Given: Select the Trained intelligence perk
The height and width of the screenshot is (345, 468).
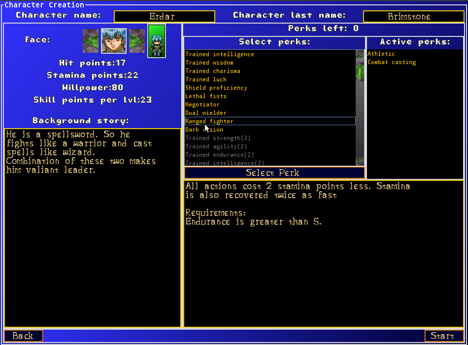Looking at the screenshot, I should [270, 54].
